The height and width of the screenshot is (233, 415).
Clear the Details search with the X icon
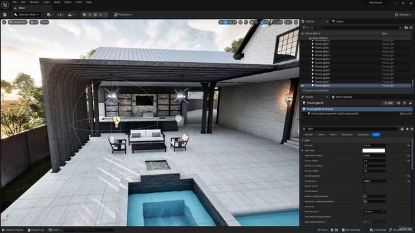304,129
